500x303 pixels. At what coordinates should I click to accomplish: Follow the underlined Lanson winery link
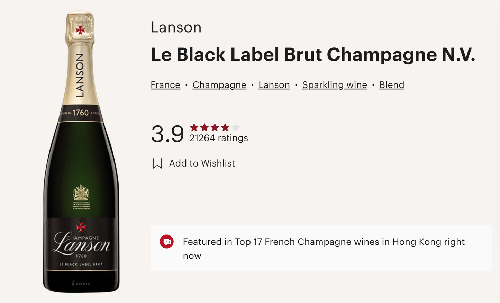click(274, 85)
